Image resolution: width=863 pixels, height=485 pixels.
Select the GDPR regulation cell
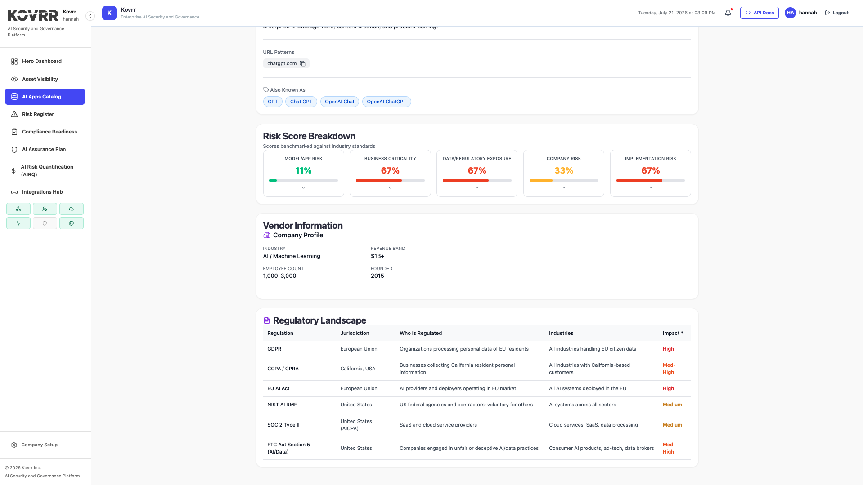(x=274, y=349)
